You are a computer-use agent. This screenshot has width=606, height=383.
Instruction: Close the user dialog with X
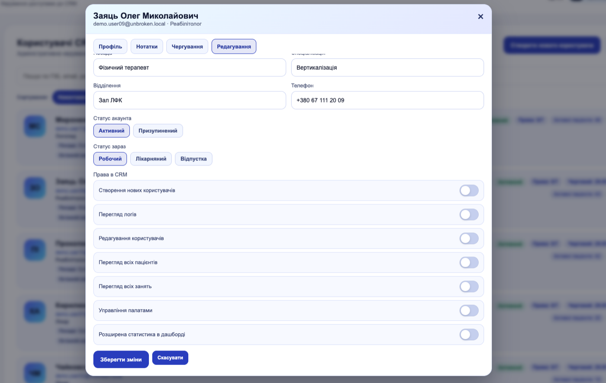[x=480, y=16]
